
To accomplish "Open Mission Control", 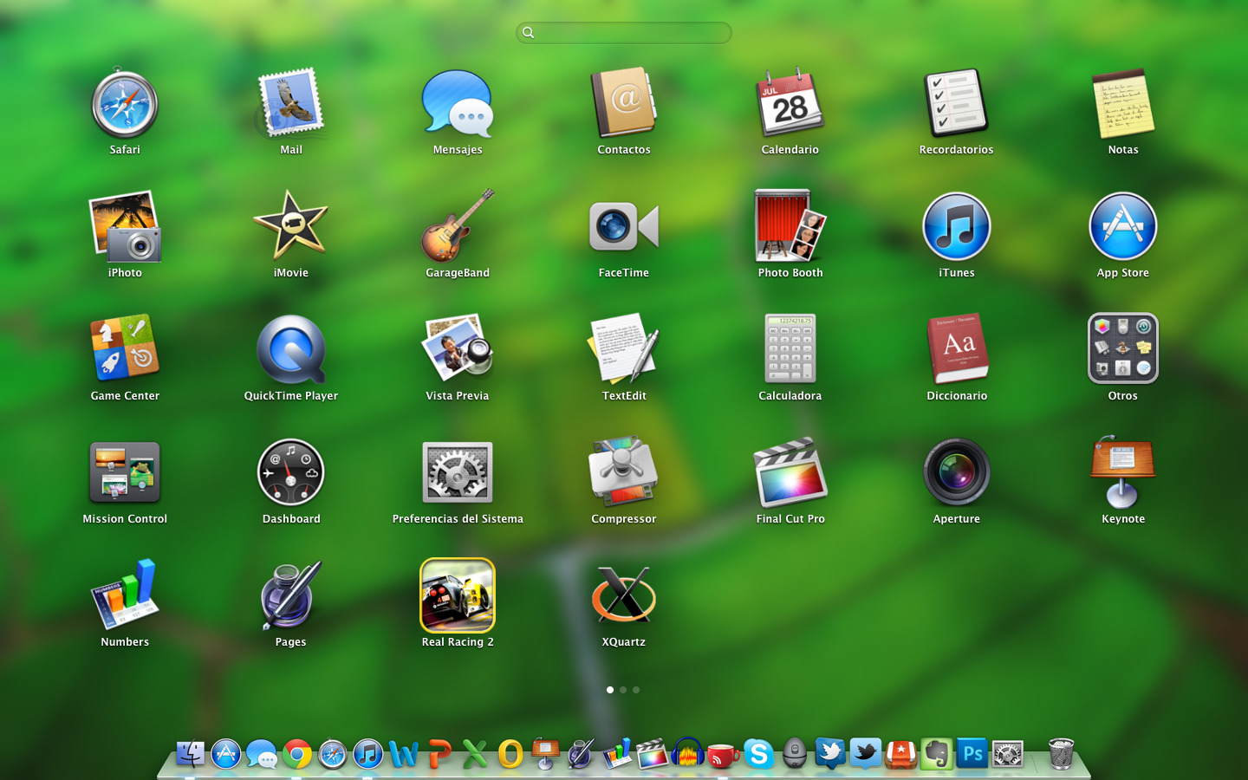I will (125, 473).
